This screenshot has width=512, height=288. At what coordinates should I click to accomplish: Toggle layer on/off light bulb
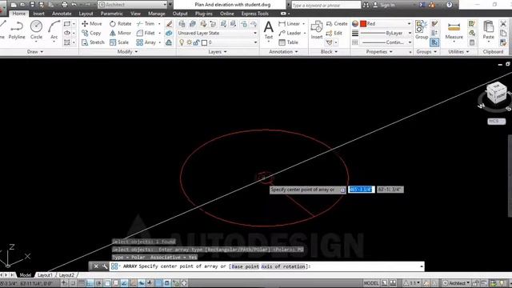182,42
